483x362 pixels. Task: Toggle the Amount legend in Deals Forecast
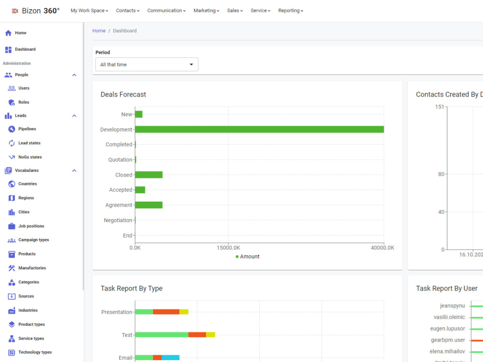pyautogui.click(x=247, y=257)
